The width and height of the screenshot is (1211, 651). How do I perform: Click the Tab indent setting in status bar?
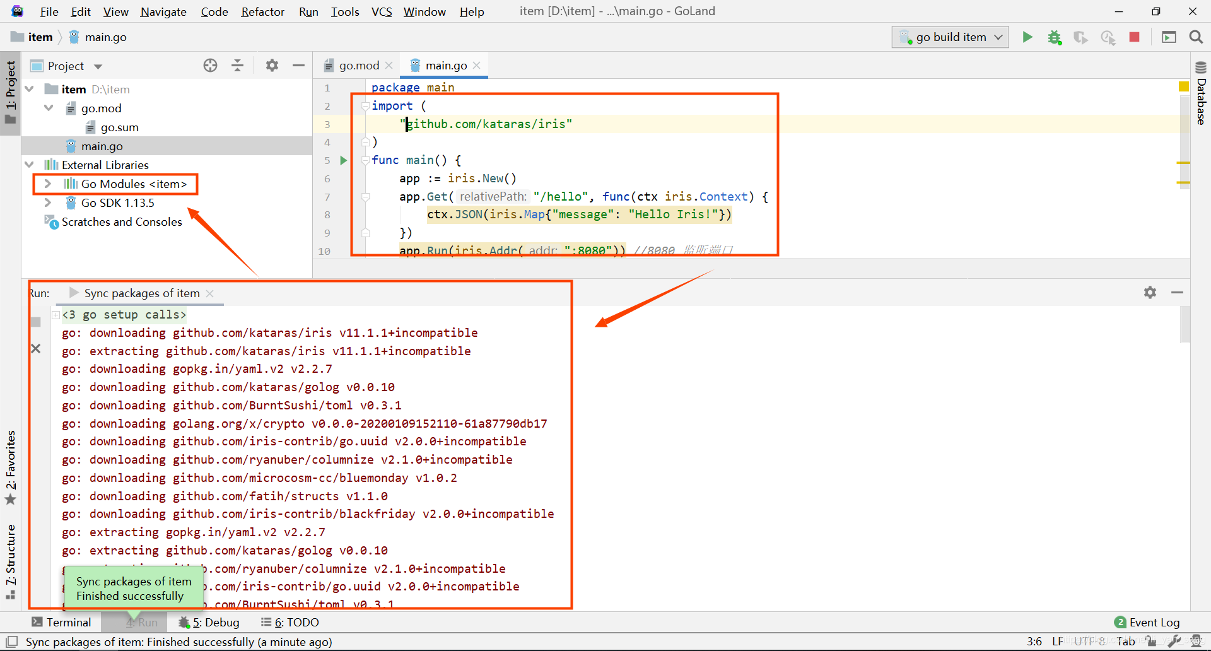(x=1126, y=642)
